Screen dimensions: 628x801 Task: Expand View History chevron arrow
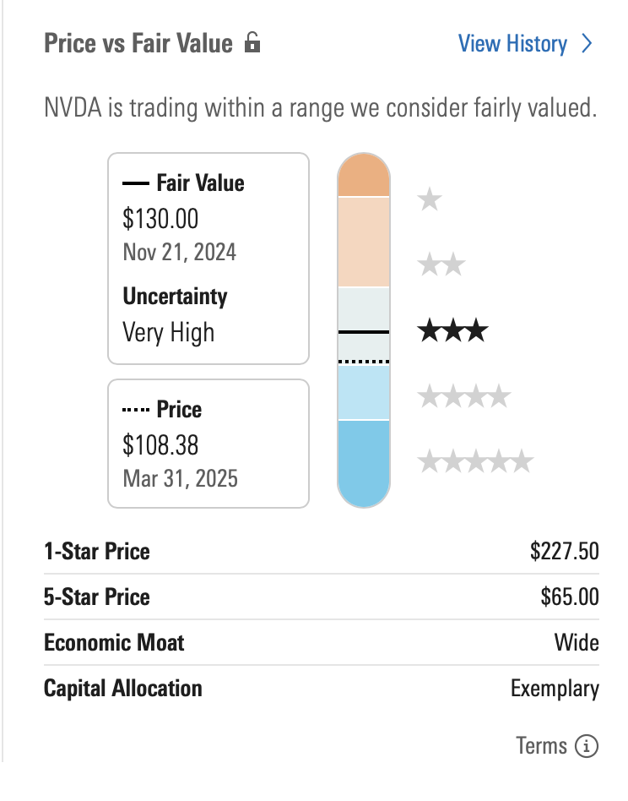[588, 44]
